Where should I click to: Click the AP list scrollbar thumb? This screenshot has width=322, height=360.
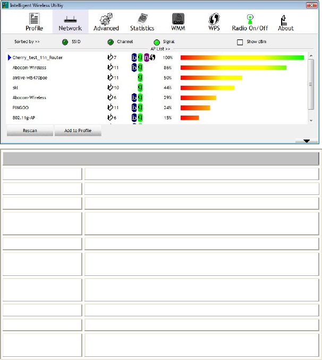[x=311, y=84]
